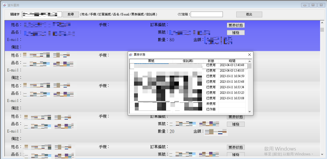Viewport: 327px width, 159px height.
Task: Click the main list scrollbar down arrow
Action: point(322,154)
